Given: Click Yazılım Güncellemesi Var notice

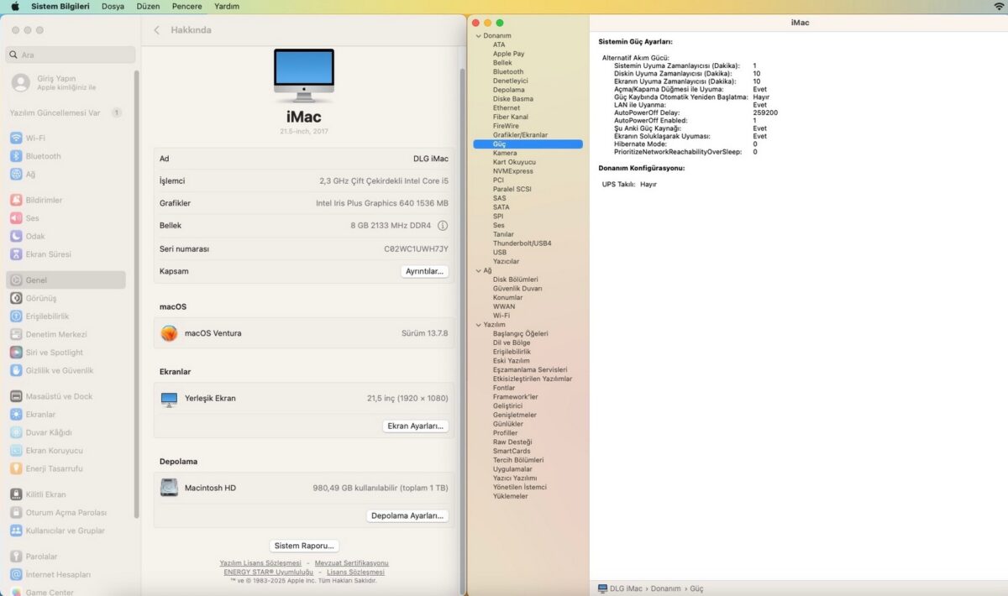Looking at the screenshot, I should [66, 112].
